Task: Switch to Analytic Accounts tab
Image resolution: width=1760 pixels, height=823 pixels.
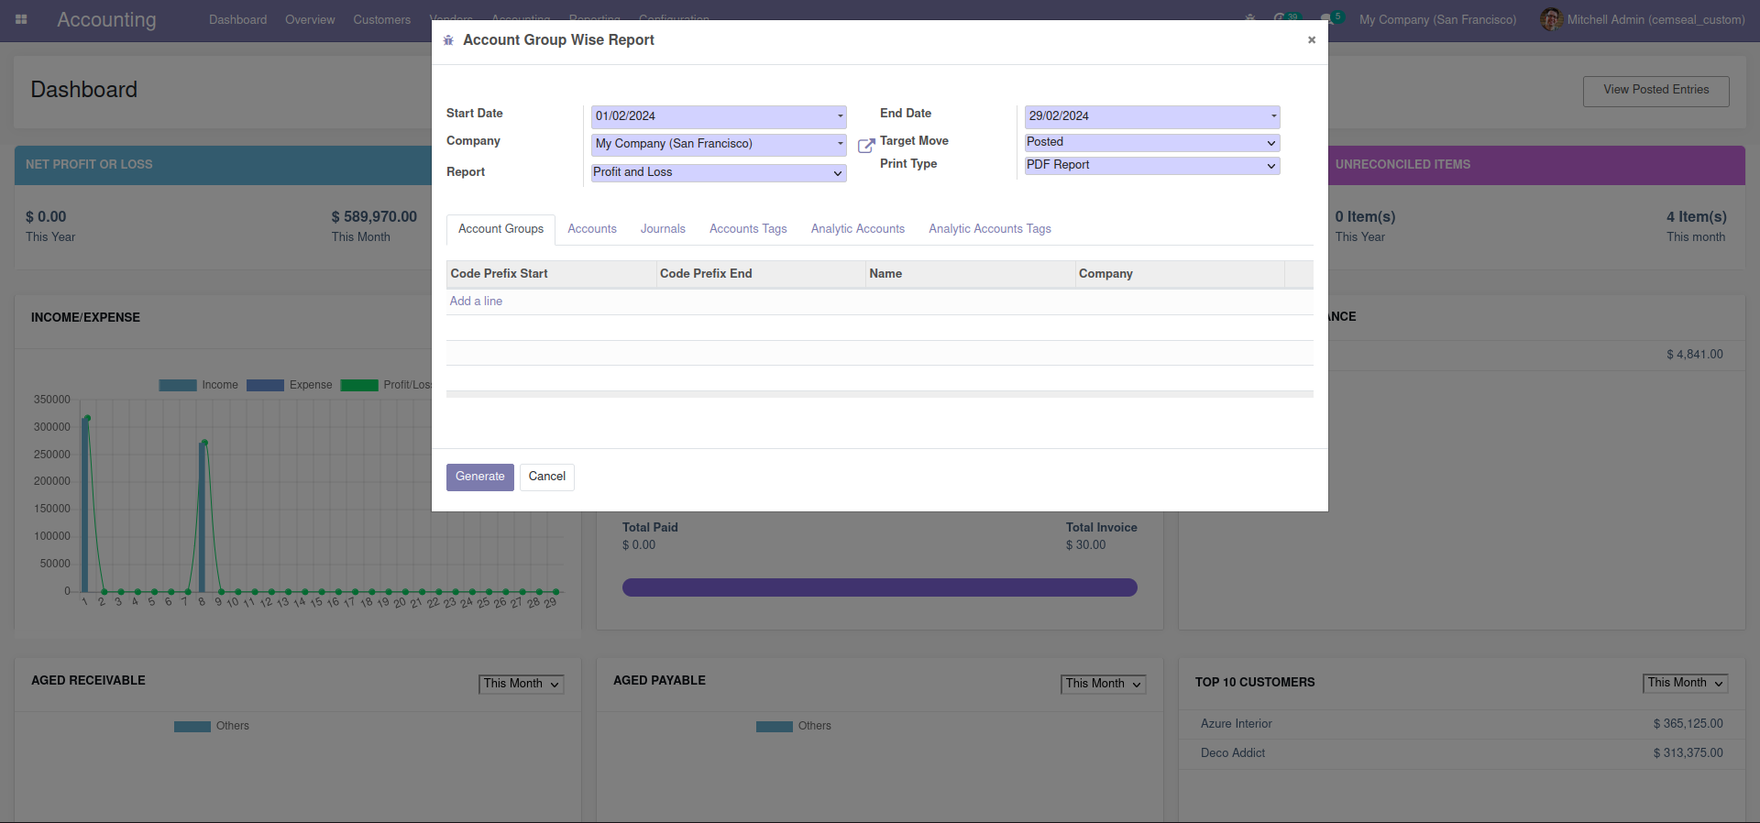Action: coord(858,229)
